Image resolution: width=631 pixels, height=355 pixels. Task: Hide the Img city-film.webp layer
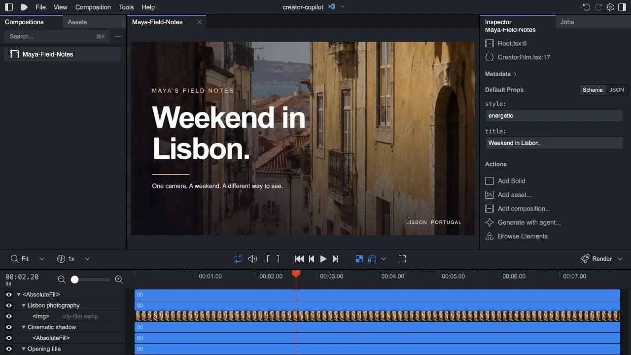pos(9,317)
